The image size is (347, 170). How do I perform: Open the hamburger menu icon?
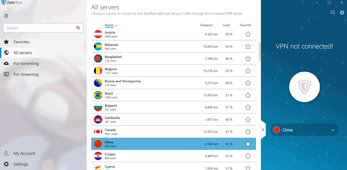point(6,16)
